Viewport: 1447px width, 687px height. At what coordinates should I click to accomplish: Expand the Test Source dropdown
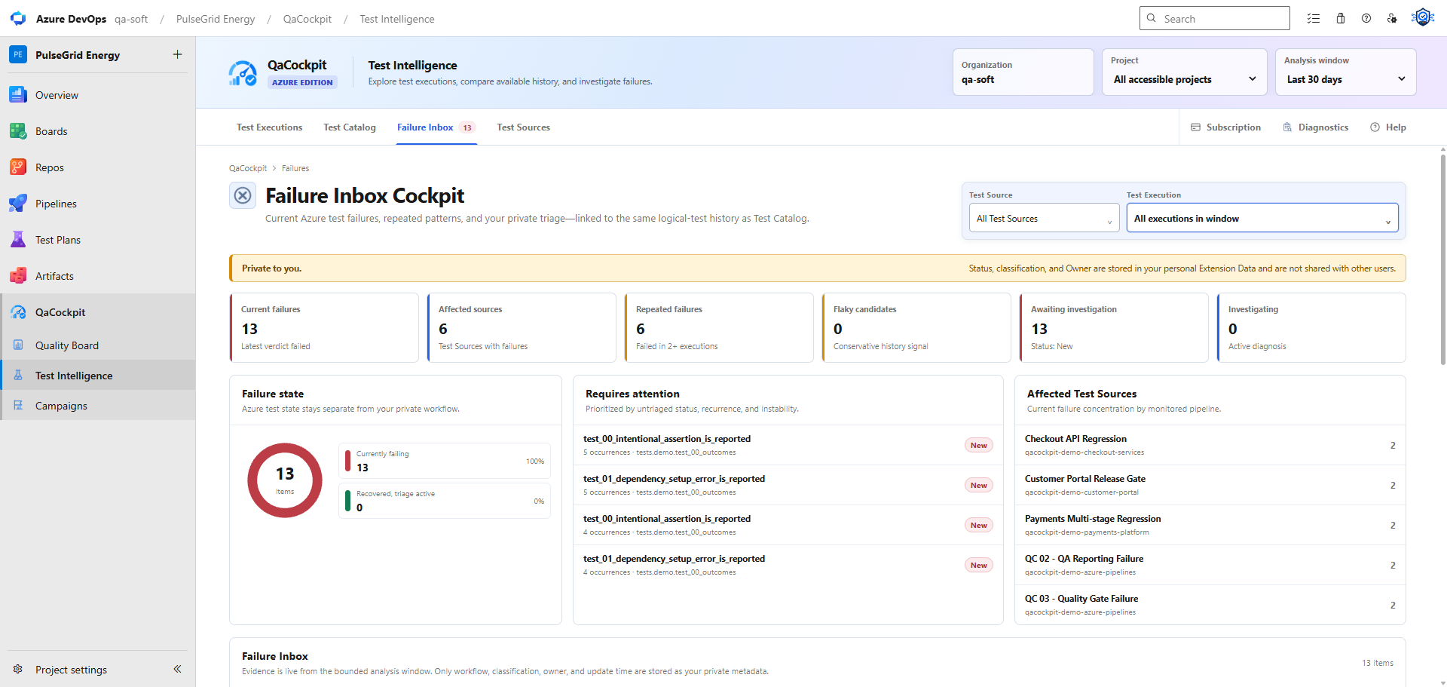pos(1044,218)
